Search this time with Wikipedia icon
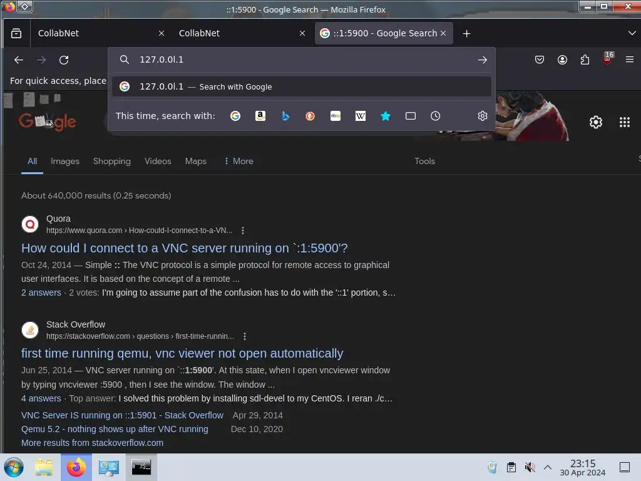 [360, 116]
